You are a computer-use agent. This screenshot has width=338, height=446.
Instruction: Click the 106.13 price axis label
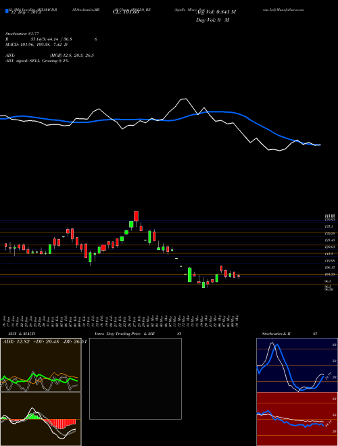click(x=330, y=268)
